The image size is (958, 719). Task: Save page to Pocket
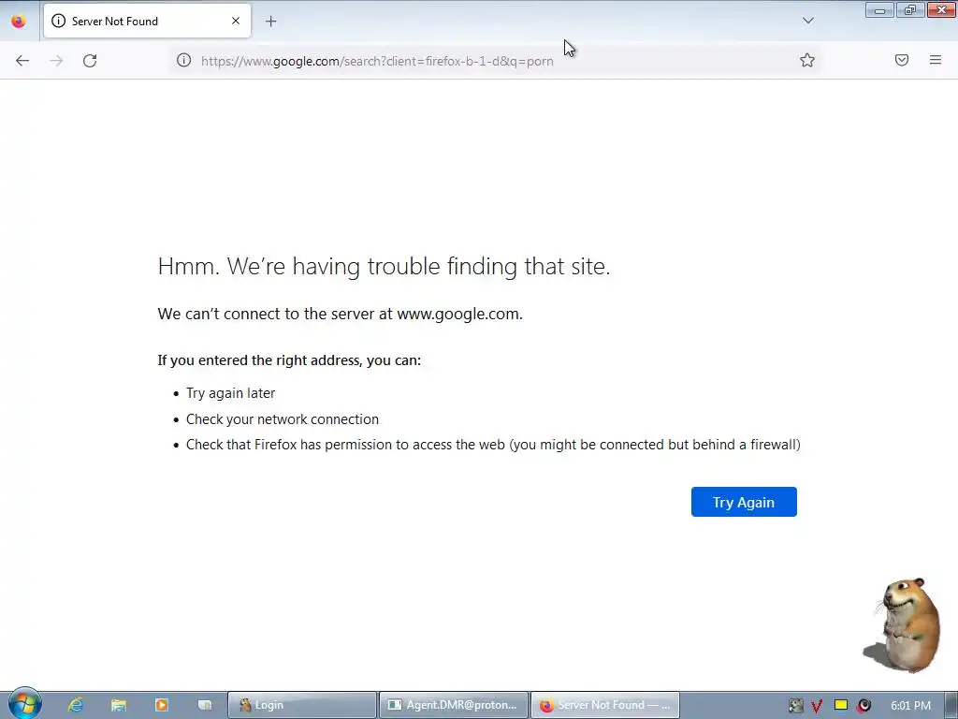click(x=902, y=60)
